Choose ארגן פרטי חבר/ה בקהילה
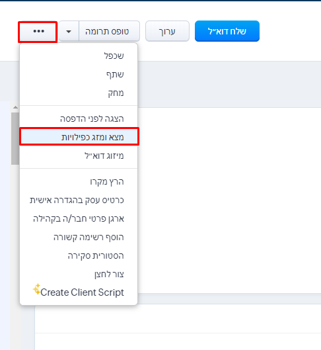This screenshot has height=350, width=321. [x=79, y=218]
